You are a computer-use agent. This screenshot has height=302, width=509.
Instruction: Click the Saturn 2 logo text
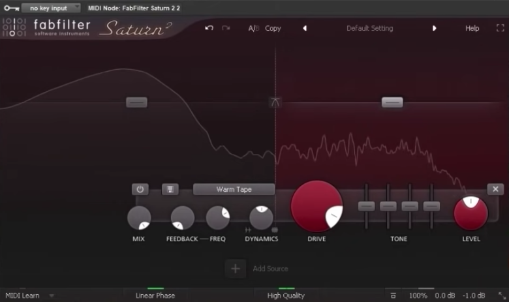coord(136,28)
